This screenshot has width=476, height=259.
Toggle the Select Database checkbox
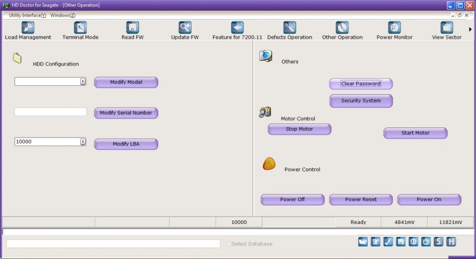pyautogui.click(x=228, y=244)
